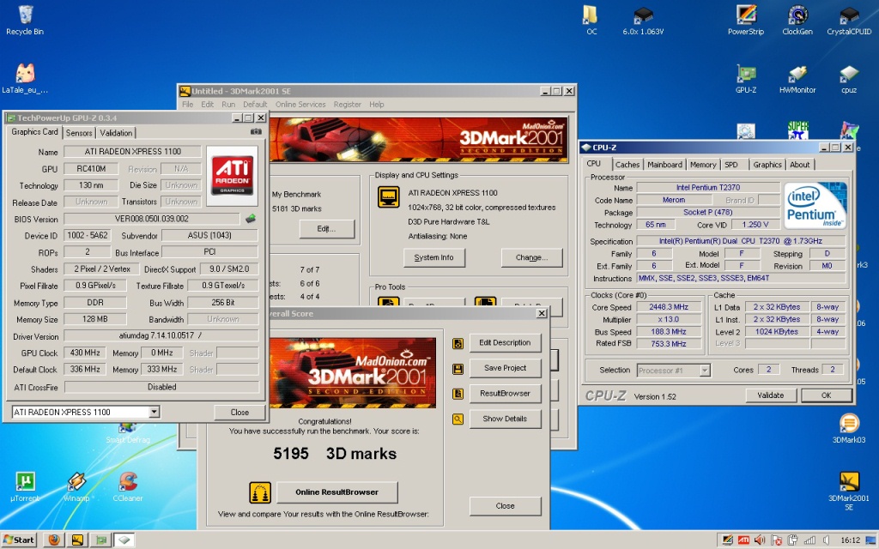The height and width of the screenshot is (549, 879).
Task: Open the 3DMark Run menu
Action: 228,104
